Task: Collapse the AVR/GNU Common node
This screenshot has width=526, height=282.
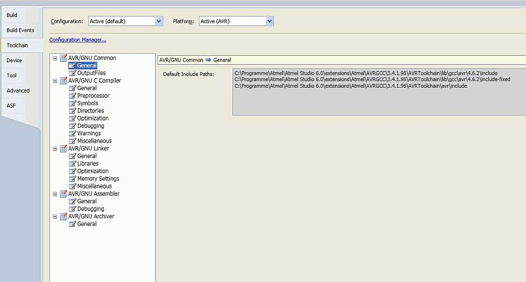Action: [55, 58]
